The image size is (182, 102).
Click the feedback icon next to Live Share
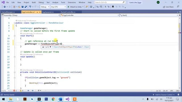[178, 7]
